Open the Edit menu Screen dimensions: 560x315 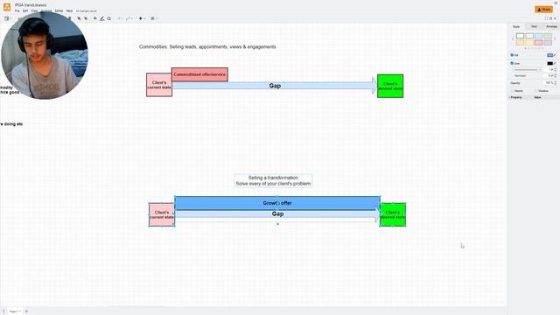(x=25, y=11)
